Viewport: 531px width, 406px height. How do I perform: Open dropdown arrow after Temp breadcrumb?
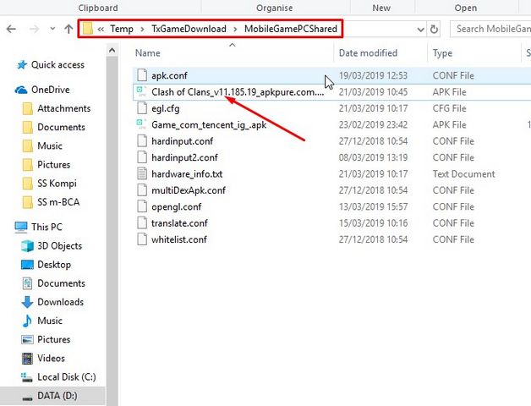point(143,30)
